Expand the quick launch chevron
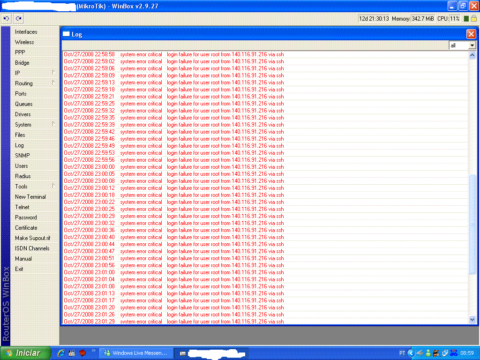 click(x=93, y=351)
